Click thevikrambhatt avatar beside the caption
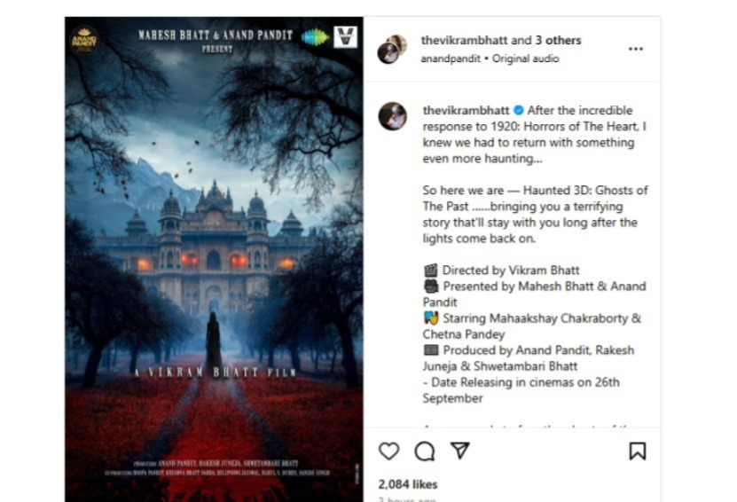Image resolution: width=737 pixels, height=502 pixels. tap(393, 116)
